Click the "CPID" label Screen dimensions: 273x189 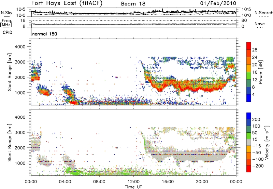point(8,32)
